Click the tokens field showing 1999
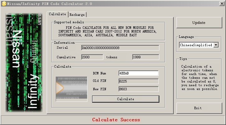 tap(146, 57)
